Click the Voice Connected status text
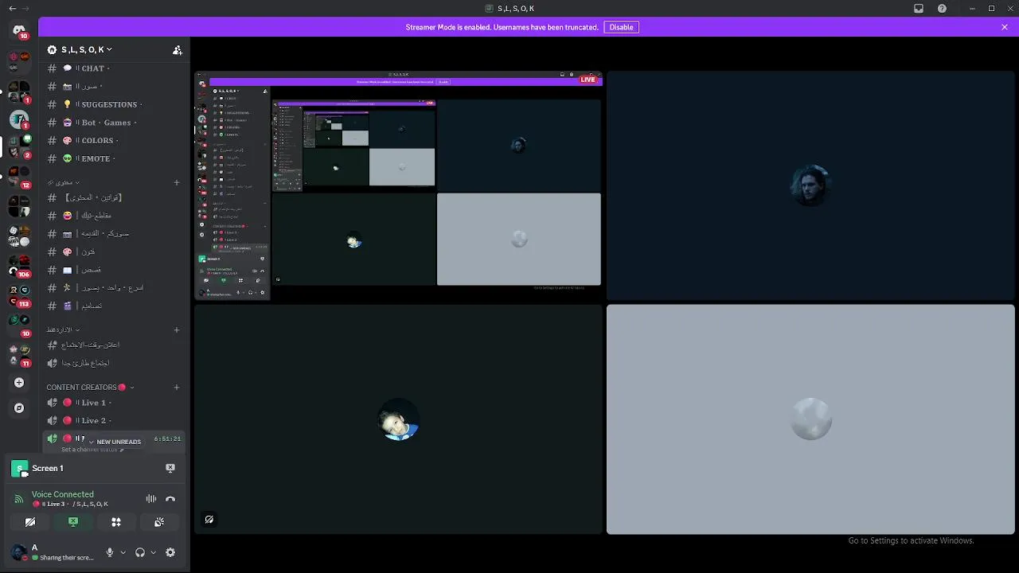The width and height of the screenshot is (1019, 573). 63,494
